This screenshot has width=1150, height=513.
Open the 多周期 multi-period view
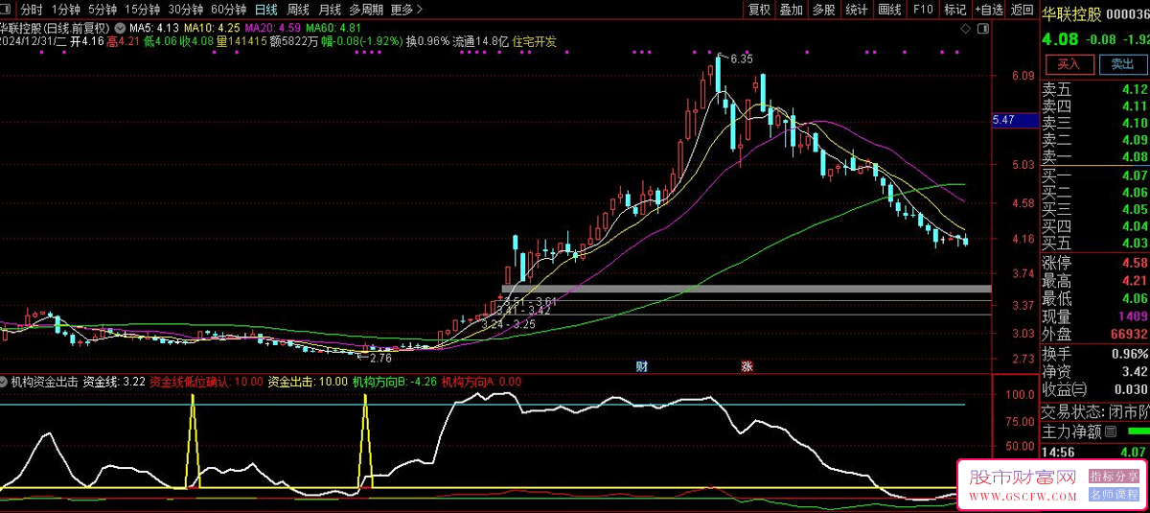(366, 10)
